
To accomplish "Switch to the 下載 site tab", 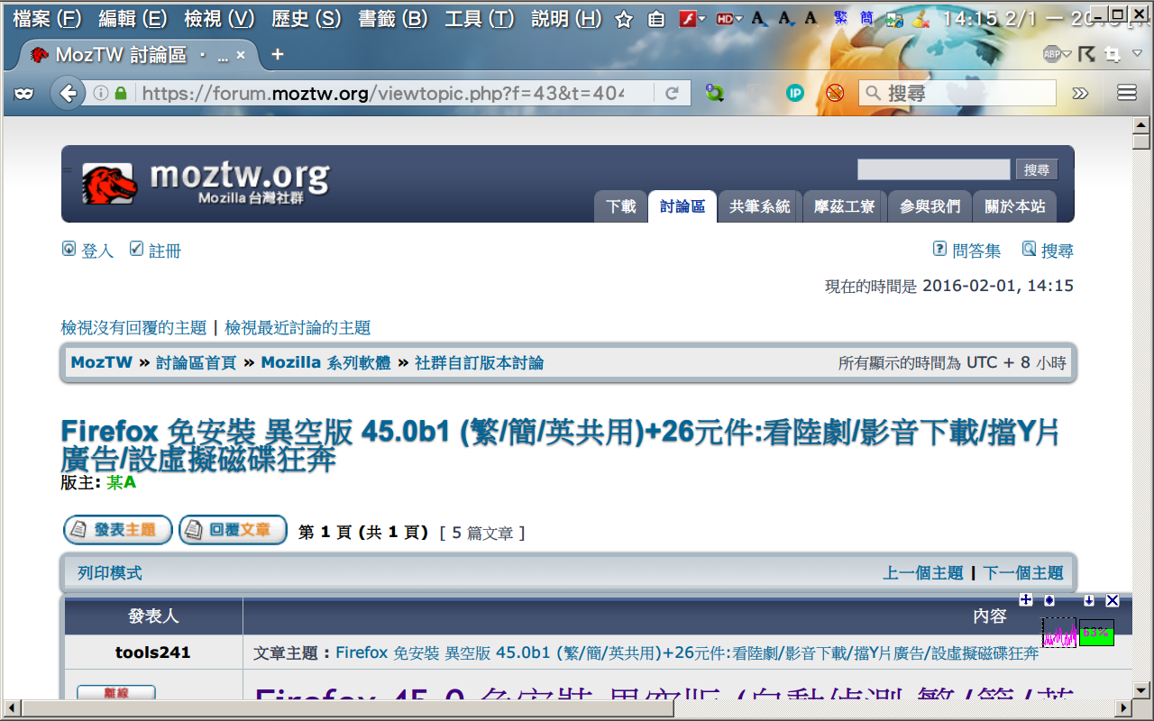I will tap(621, 206).
